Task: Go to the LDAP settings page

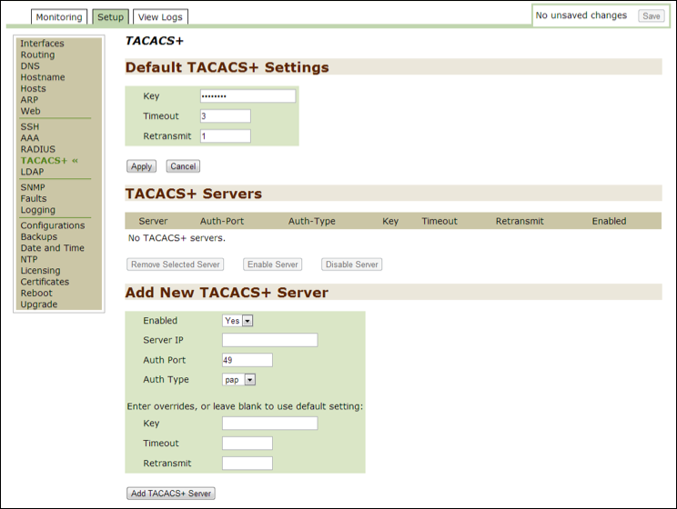Action: pyautogui.click(x=32, y=172)
